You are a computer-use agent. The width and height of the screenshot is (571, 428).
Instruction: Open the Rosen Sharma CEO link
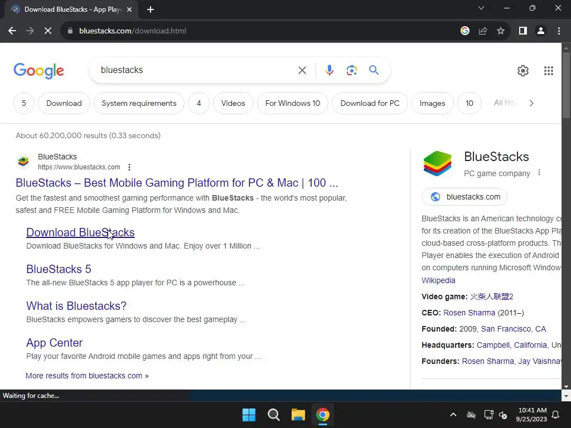(x=469, y=313)
